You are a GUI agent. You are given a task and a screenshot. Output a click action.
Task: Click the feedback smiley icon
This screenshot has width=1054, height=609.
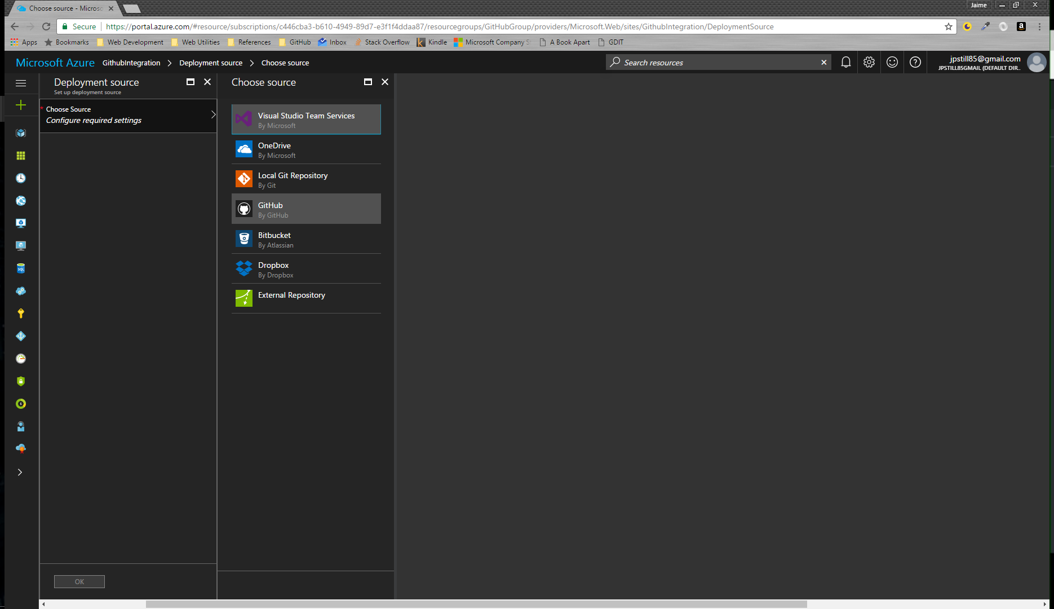pyautogui.click(x=892, y=63)
